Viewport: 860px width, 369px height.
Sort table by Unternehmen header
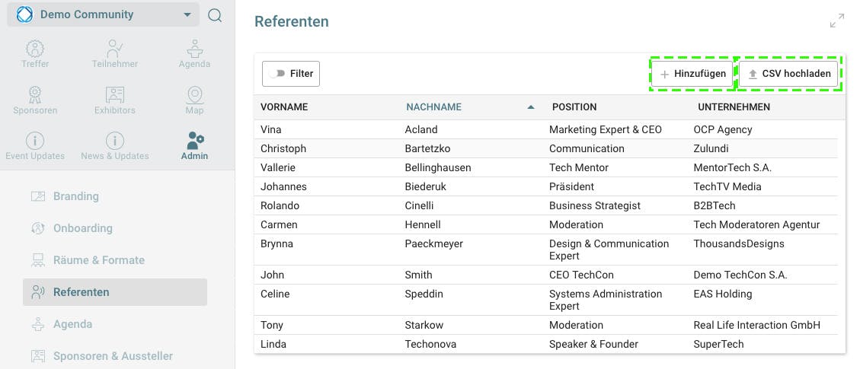click(734, 107)
